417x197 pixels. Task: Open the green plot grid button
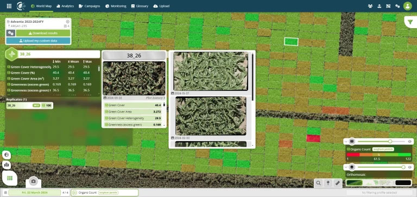tap(10, 178)
